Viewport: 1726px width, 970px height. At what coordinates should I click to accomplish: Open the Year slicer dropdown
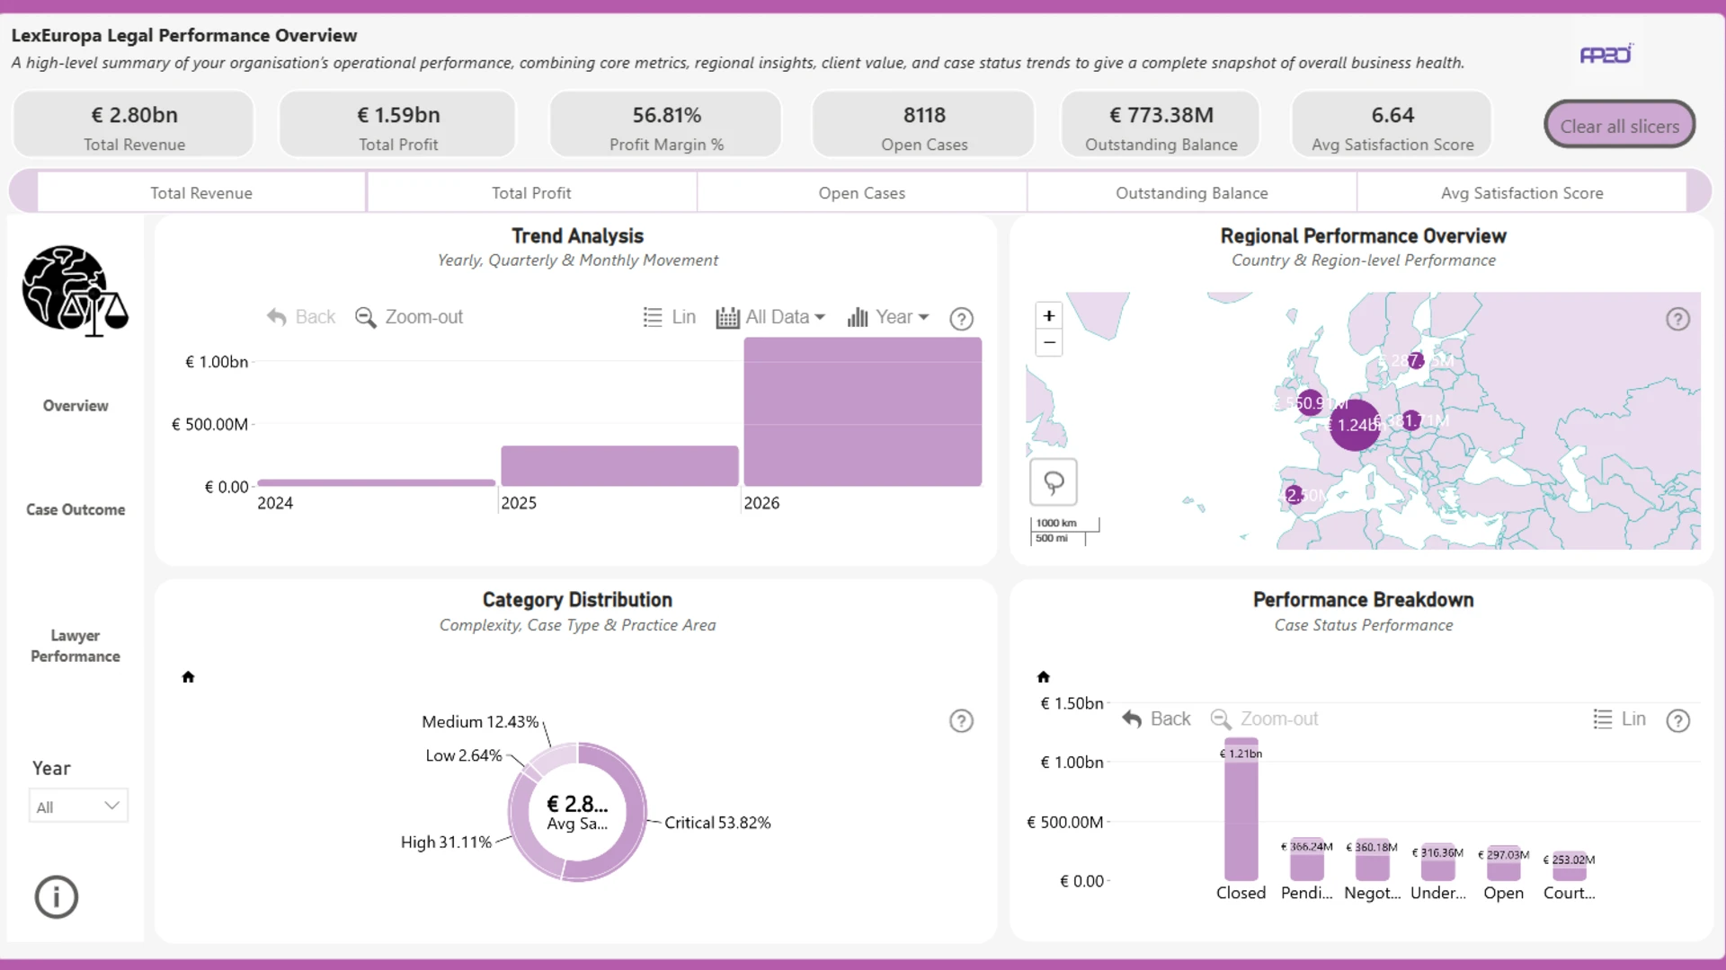coord(78,807)
